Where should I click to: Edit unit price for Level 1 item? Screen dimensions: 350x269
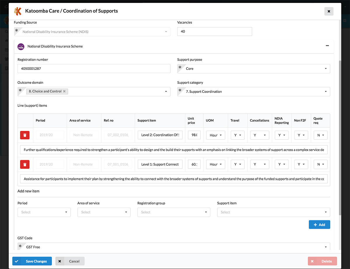194,164
